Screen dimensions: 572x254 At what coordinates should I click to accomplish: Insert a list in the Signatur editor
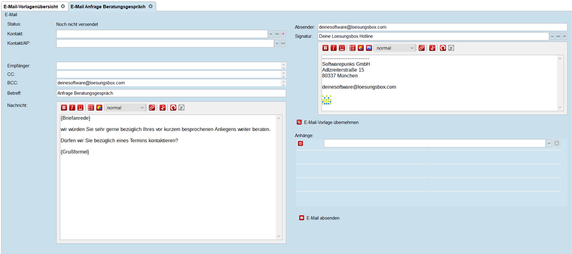point(352,48)
